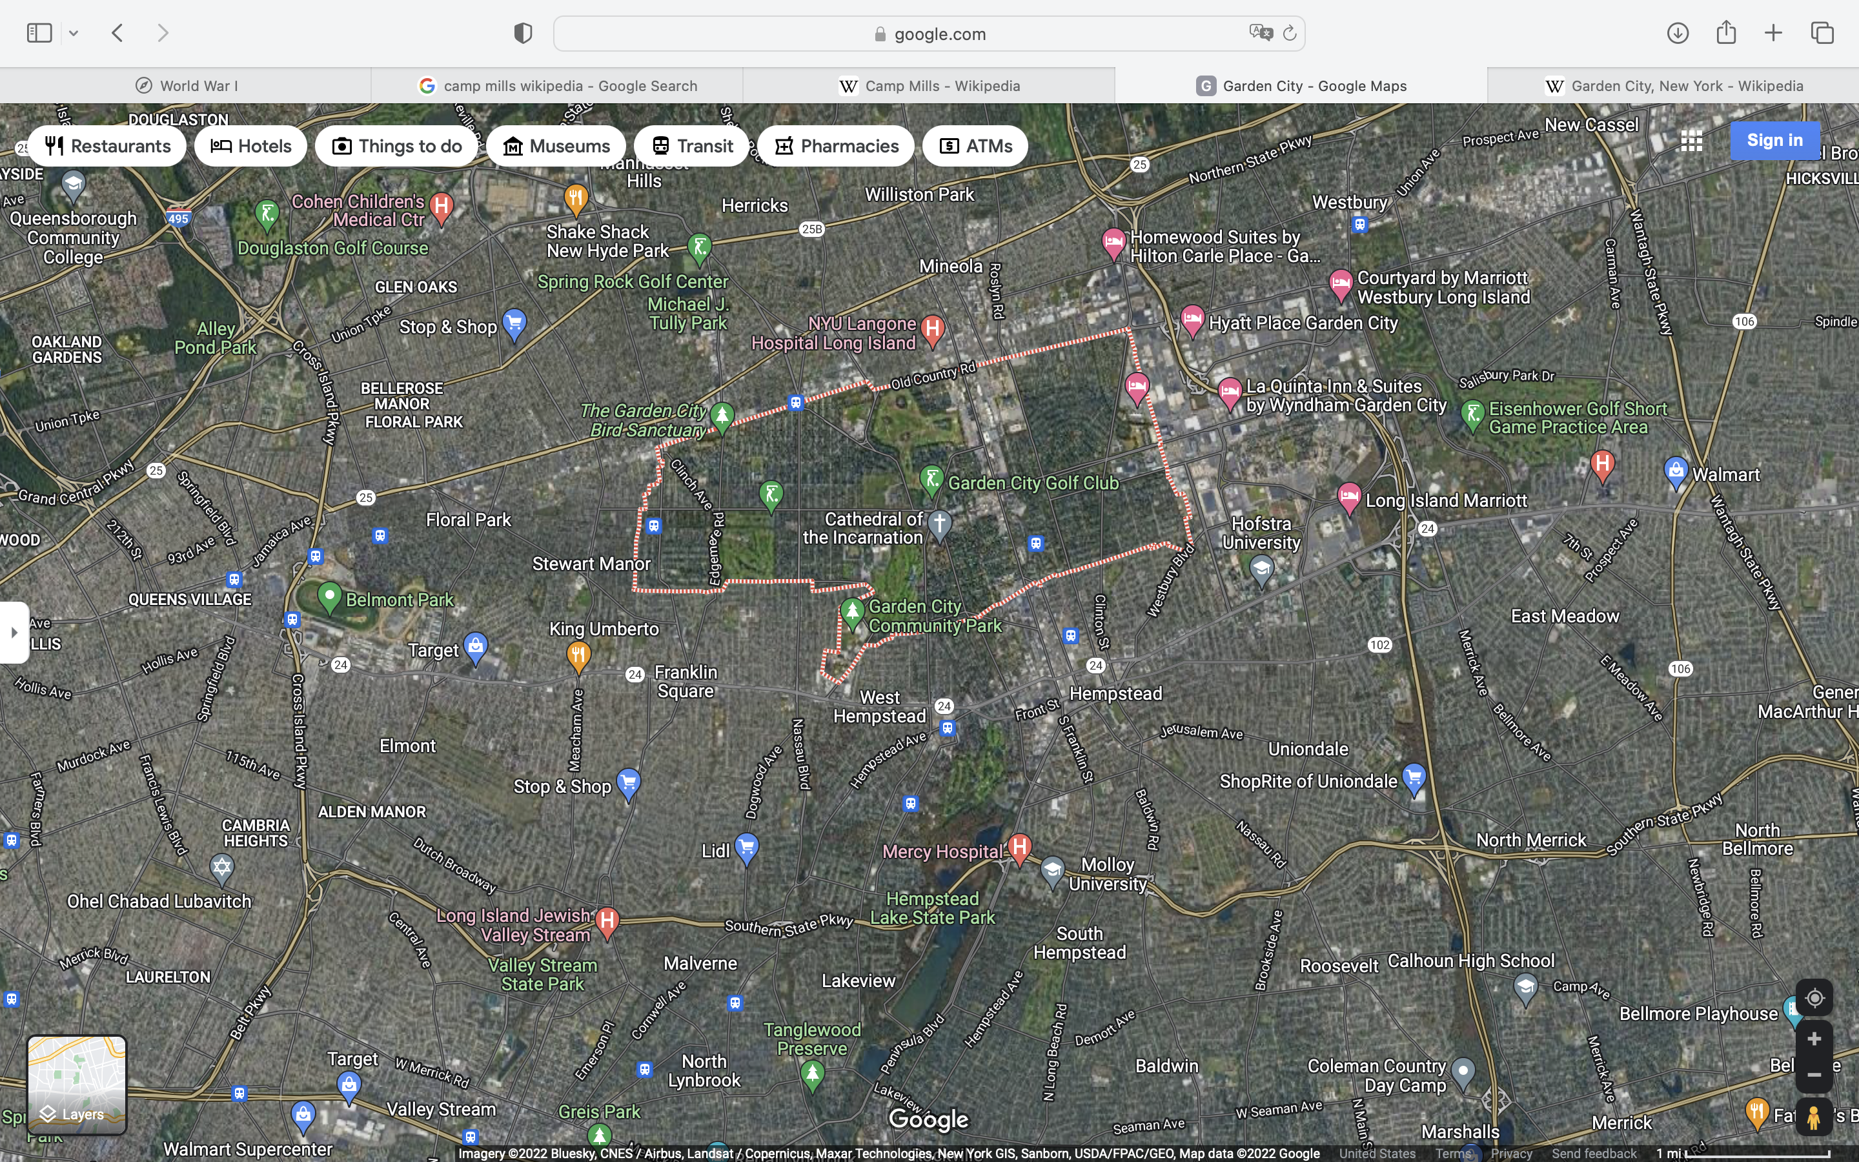Screen dimensions: 1859x1162
Task: Click the Sign in button
Action: [x=1774, y=140]
